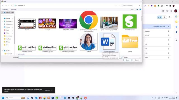This screenshot has width=179, height=100.
Task: Click Downloads in the address breadcrumb
Action: point(20,5)
